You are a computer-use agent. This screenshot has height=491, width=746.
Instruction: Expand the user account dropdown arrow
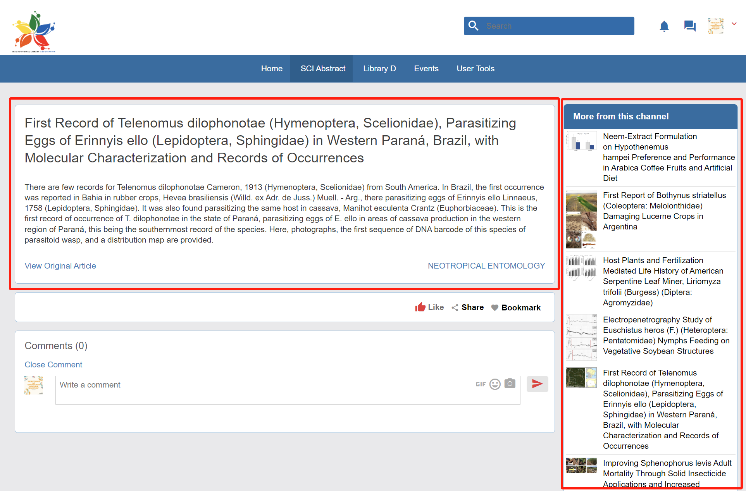(734, 24)
